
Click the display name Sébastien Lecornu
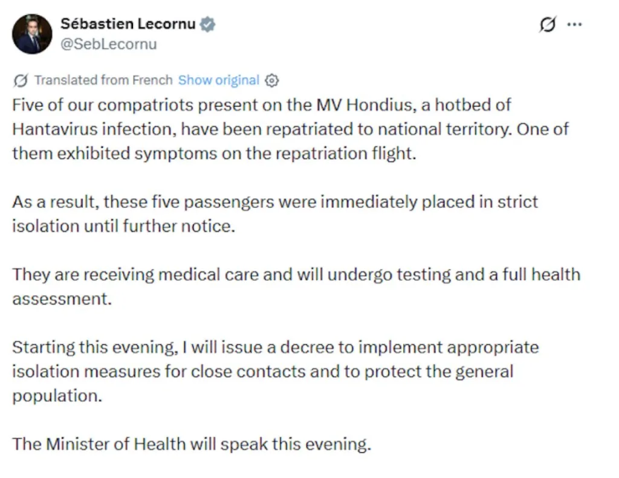(x=128, y=24)
